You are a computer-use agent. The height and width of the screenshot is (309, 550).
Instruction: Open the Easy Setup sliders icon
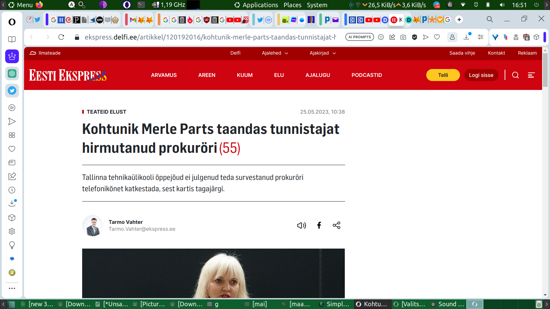point(481,37)
